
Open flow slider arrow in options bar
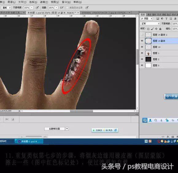coord(56,8)
